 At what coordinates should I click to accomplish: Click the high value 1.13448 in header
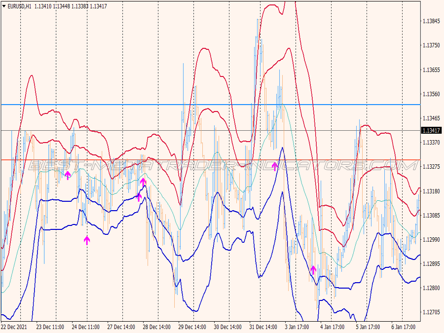[x=62, y=6]
